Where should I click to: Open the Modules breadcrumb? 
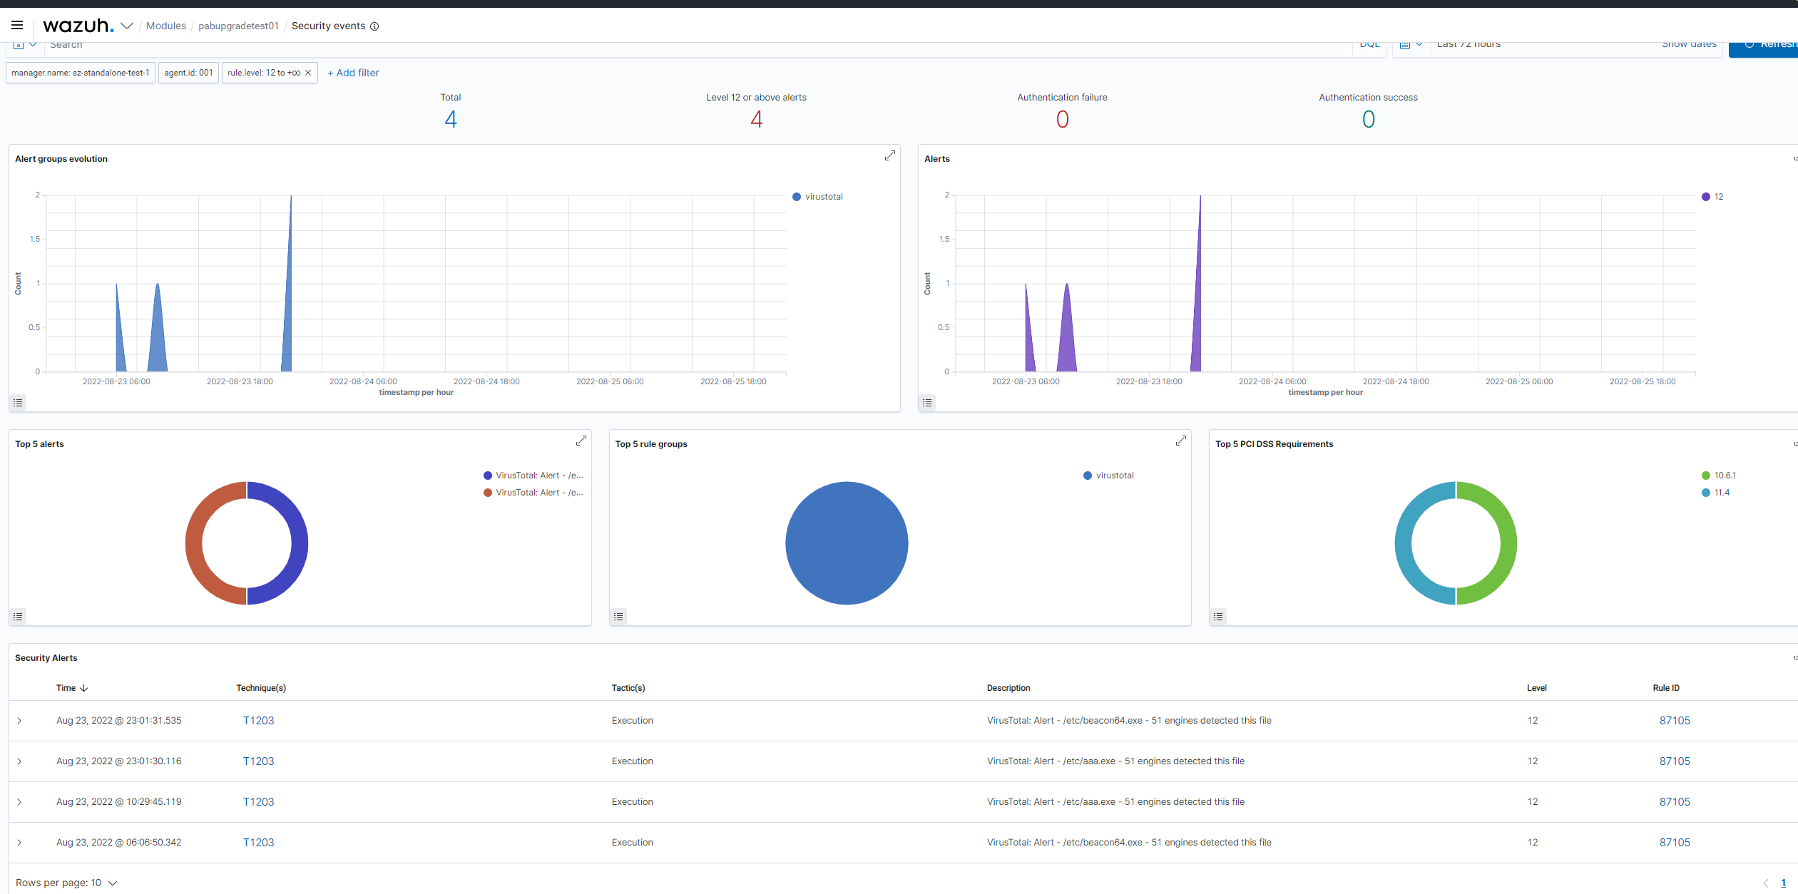(165, 26)
